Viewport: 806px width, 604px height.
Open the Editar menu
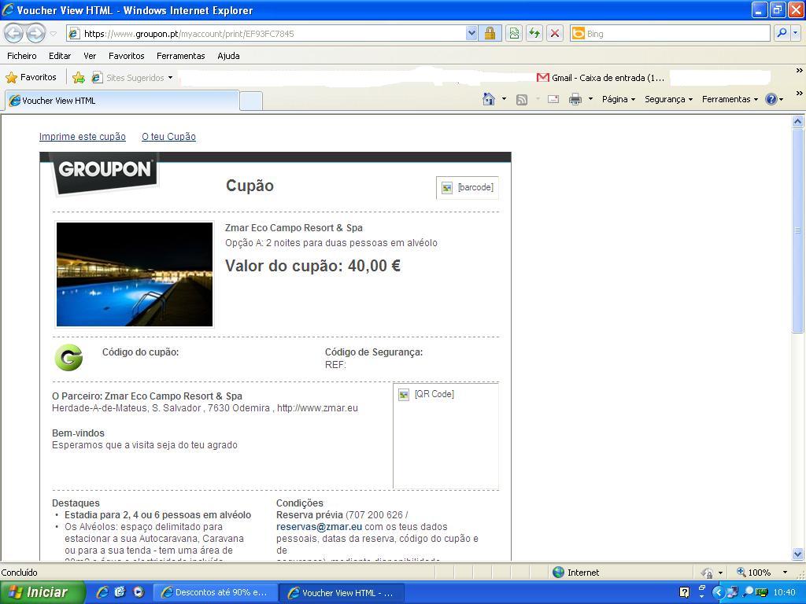point(60,56)
